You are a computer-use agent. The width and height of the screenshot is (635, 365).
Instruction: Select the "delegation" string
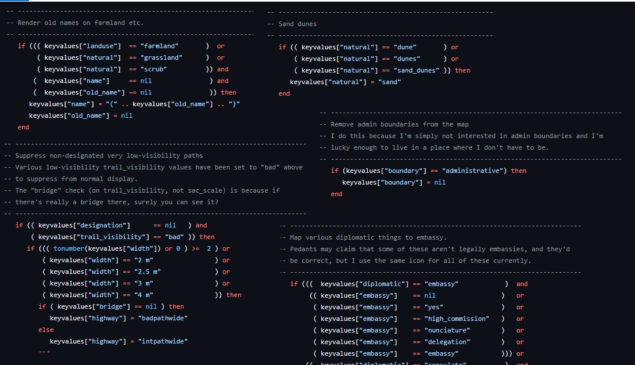(x=447, y=342)
